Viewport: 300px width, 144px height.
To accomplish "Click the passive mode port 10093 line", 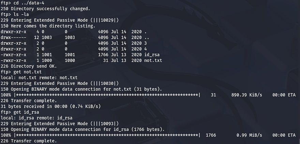I will point(60,124).
